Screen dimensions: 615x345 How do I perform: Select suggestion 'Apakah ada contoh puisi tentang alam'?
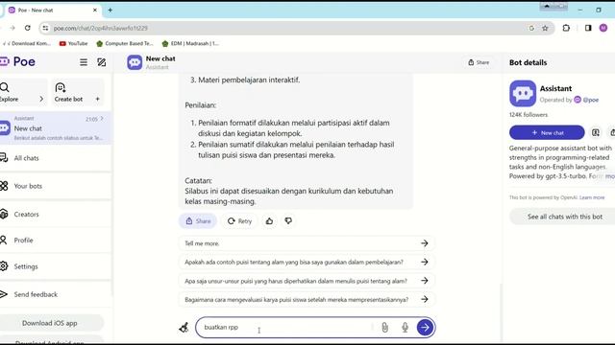tap(307, 262)
